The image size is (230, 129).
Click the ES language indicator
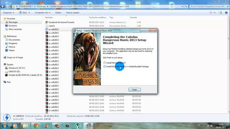click(x=199, y=125)
